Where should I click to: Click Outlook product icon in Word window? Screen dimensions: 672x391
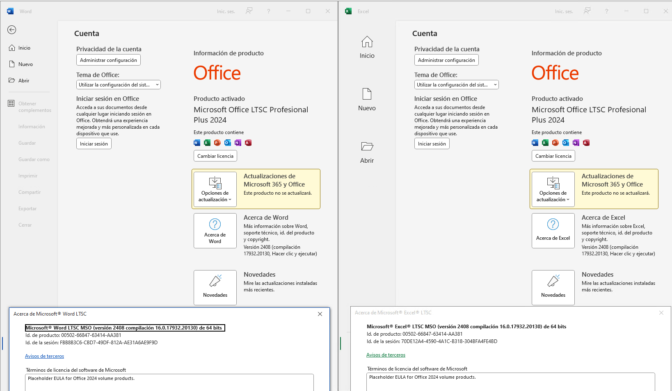[228, 143]
